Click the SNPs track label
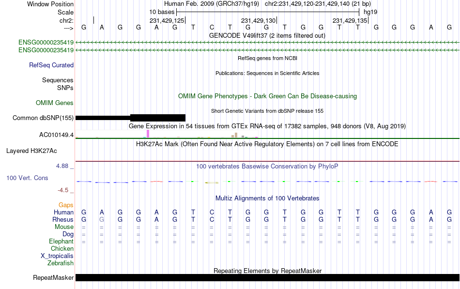460x289 pixels. 65,88
